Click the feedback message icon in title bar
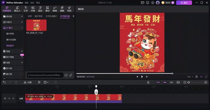The width and height of the screenshot is (210, 110). click(148, 3)
